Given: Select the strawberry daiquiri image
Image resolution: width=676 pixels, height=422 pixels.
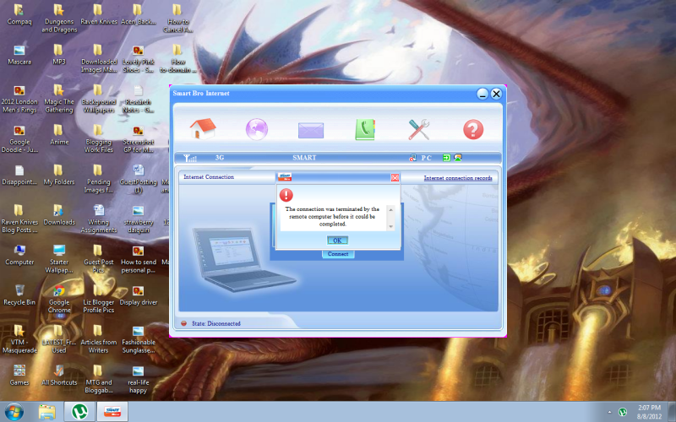Looking at the screenshot, I should (x=139, y=219).
